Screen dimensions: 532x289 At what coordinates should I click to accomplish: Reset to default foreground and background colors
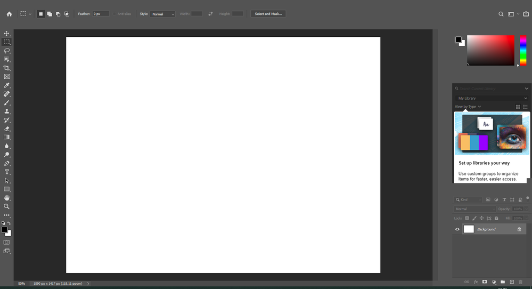pyautogui.click(x=3, y=223)
